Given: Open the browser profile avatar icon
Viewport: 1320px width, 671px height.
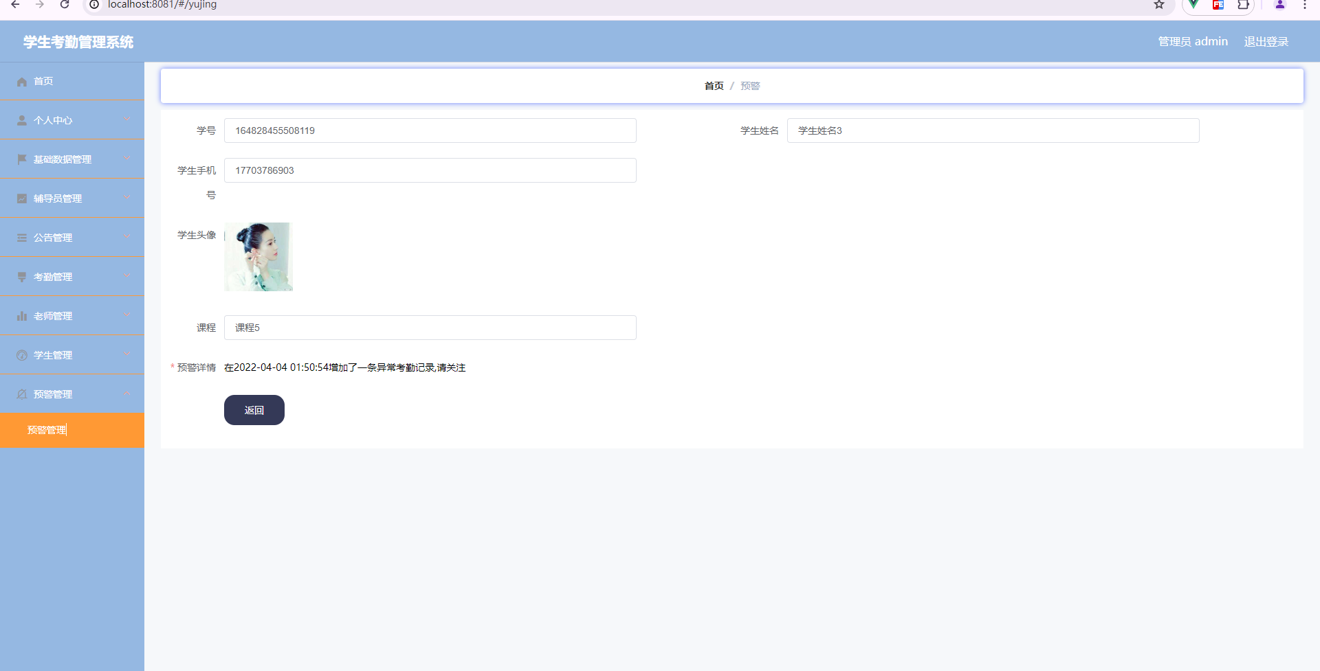Looking at the screenshot, I should click(1280, 5).
